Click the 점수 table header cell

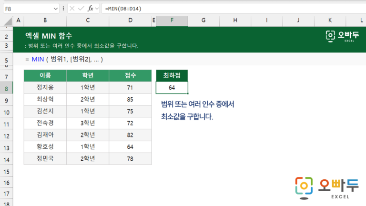(x=130, y=75)
